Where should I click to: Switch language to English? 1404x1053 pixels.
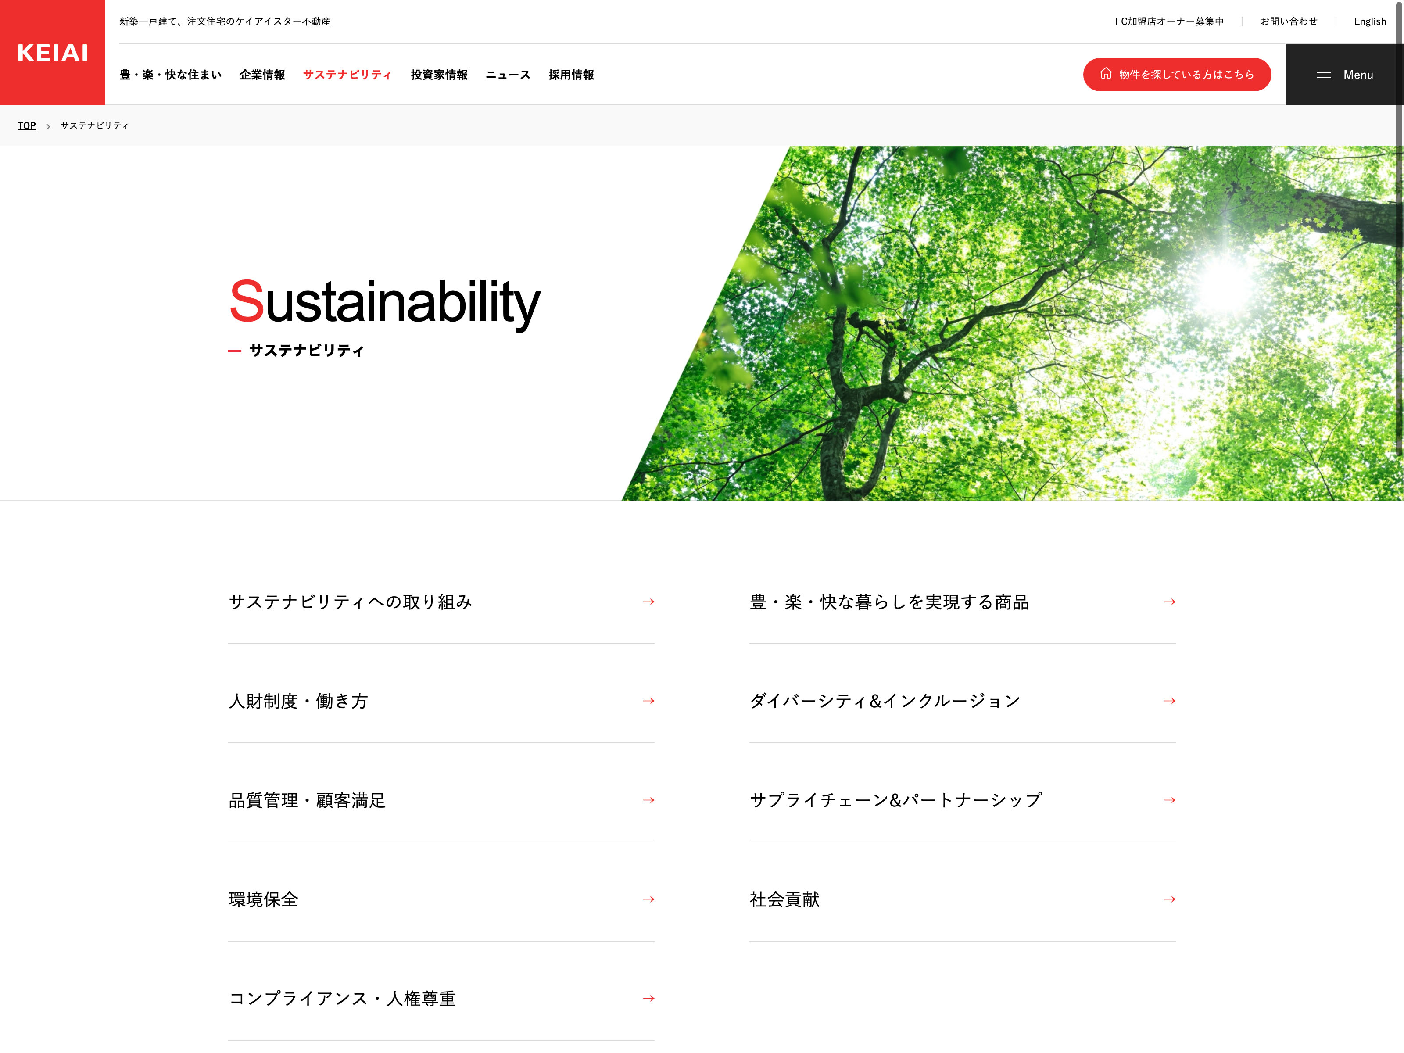[x=1370, y=21]
